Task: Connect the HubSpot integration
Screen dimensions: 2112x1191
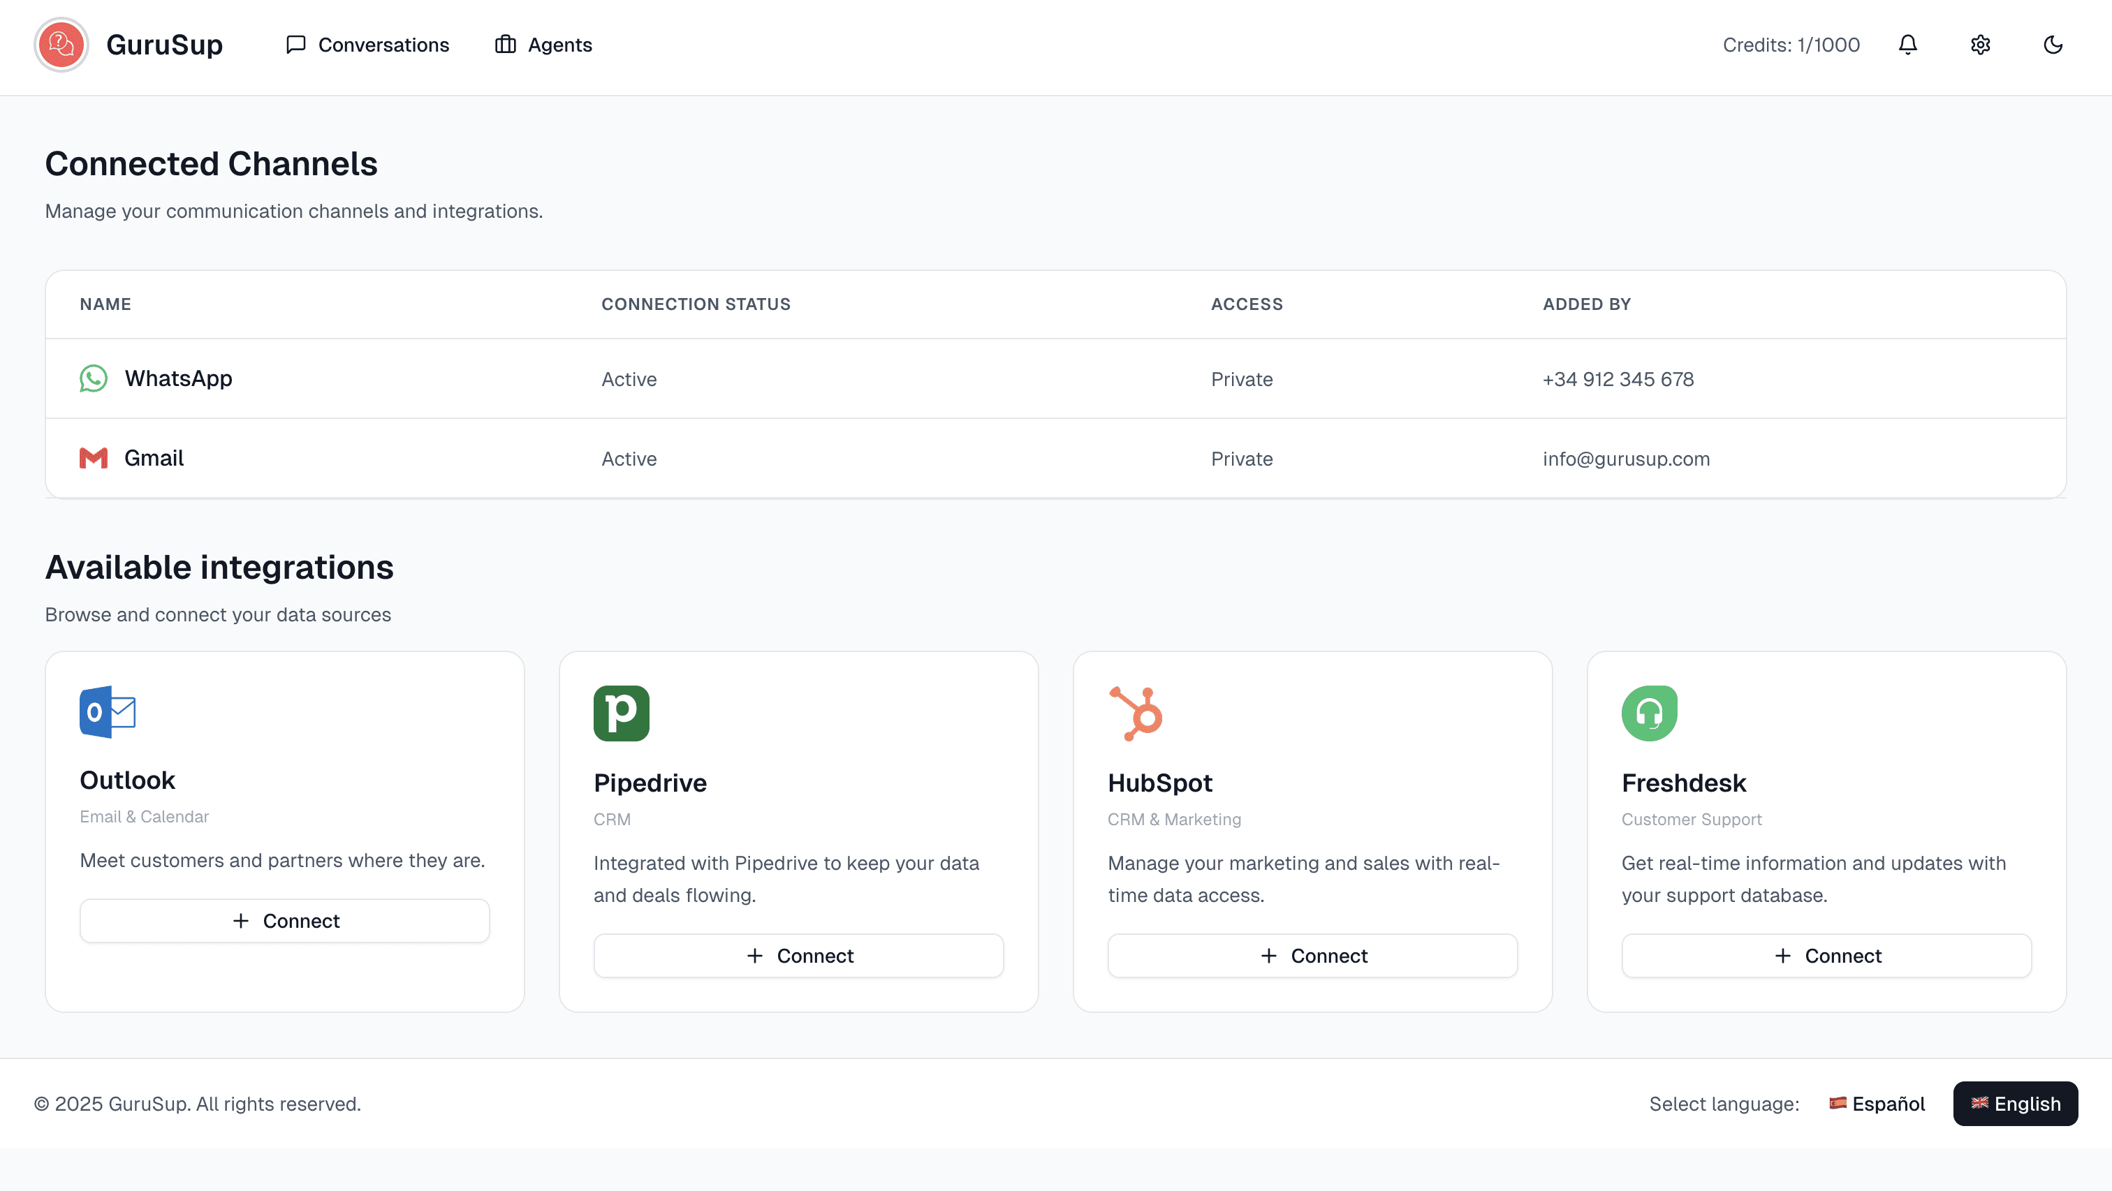Action: (x=1312, y=956)
